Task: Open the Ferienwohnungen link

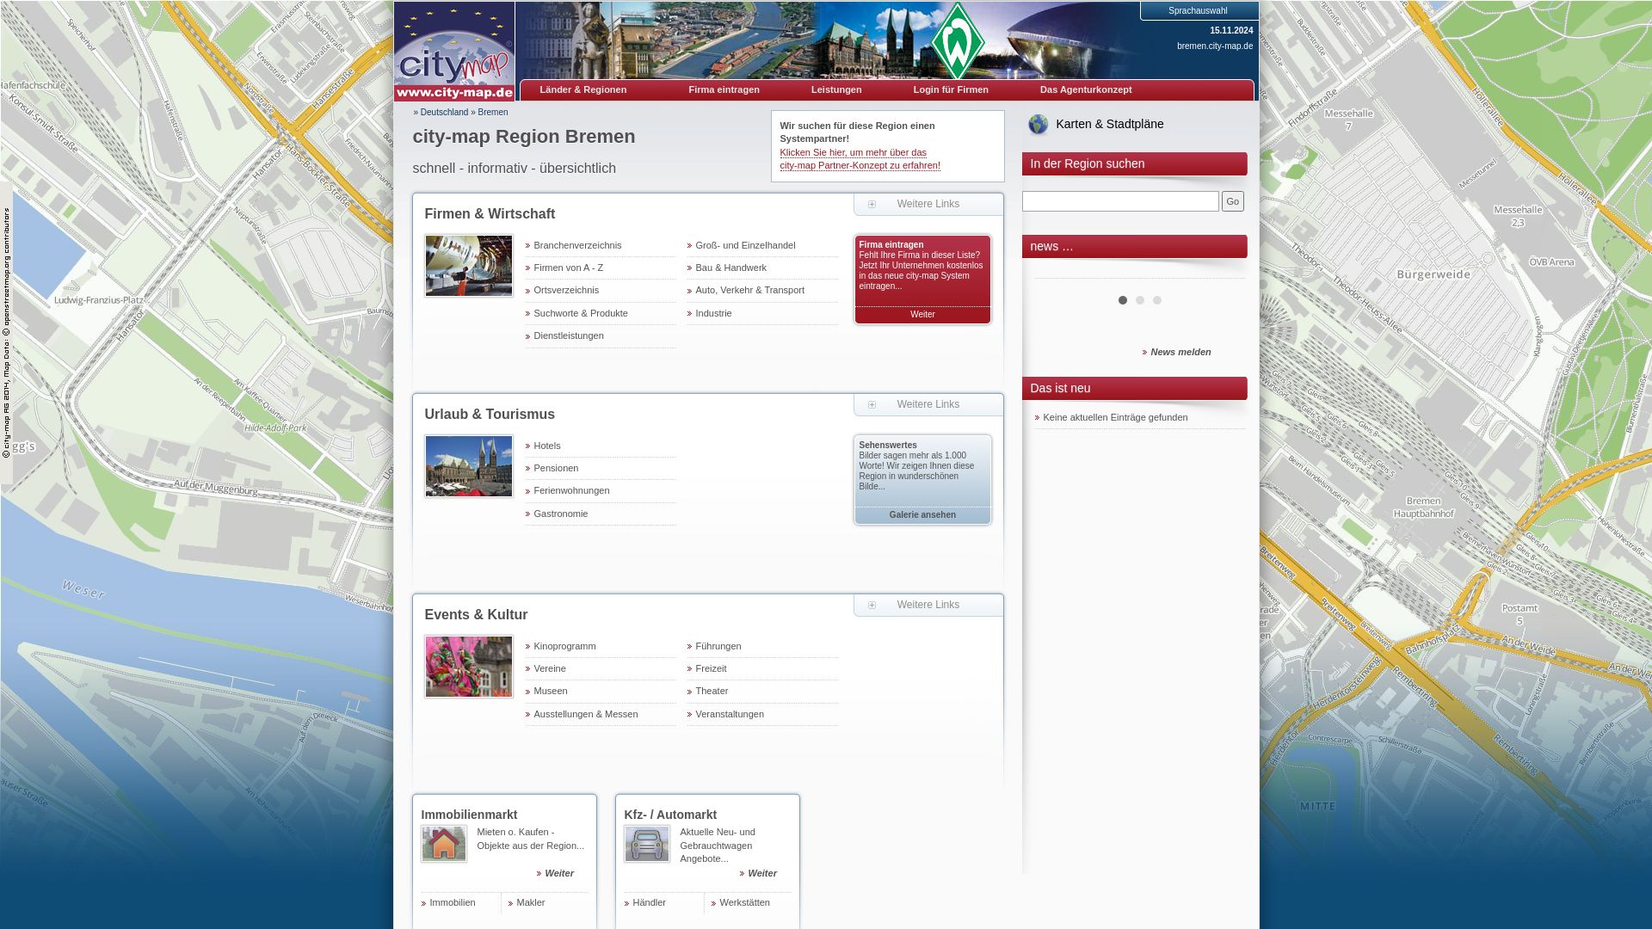Action: (571, 490)
